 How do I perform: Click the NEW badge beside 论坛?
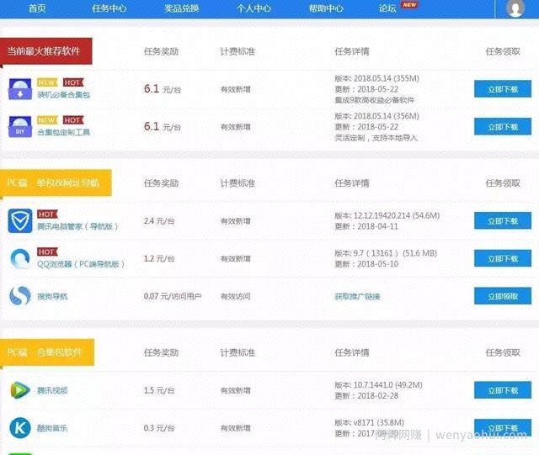point(409,5)
